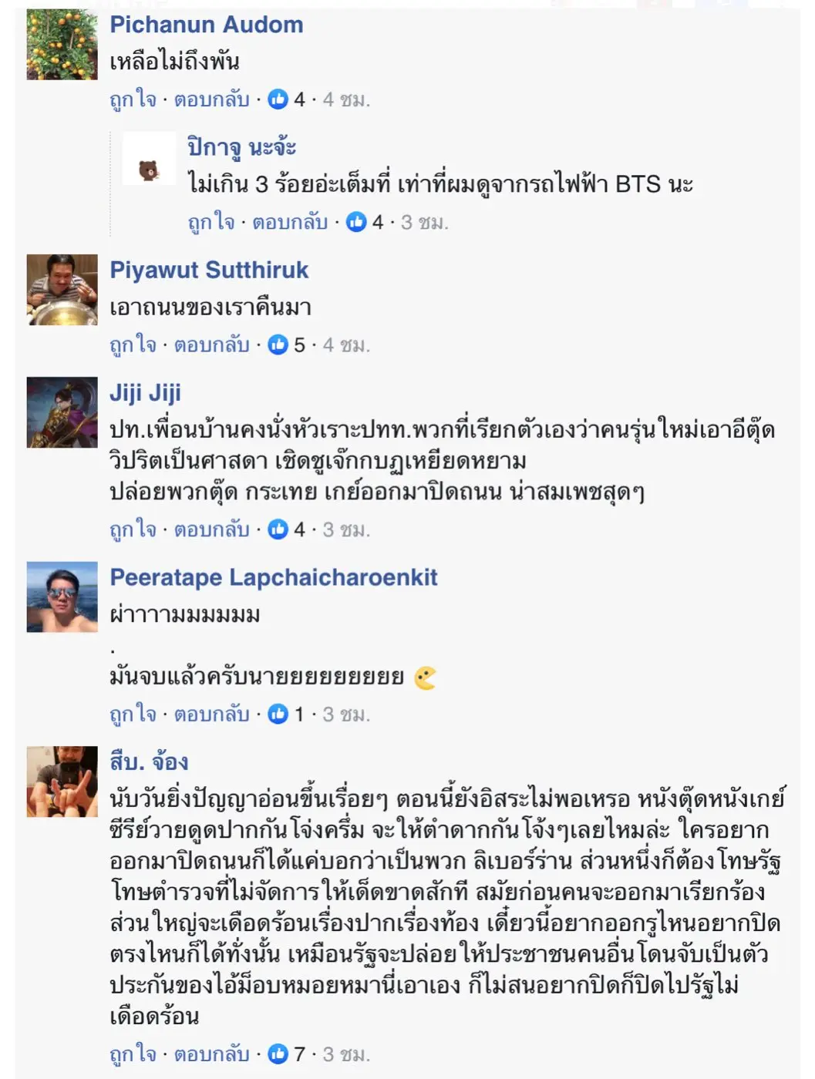Reply to Jiji Jiji's comment via ตอบกลับ
The width and height of the screenshot is (815, 1079).
click(212, 529)
